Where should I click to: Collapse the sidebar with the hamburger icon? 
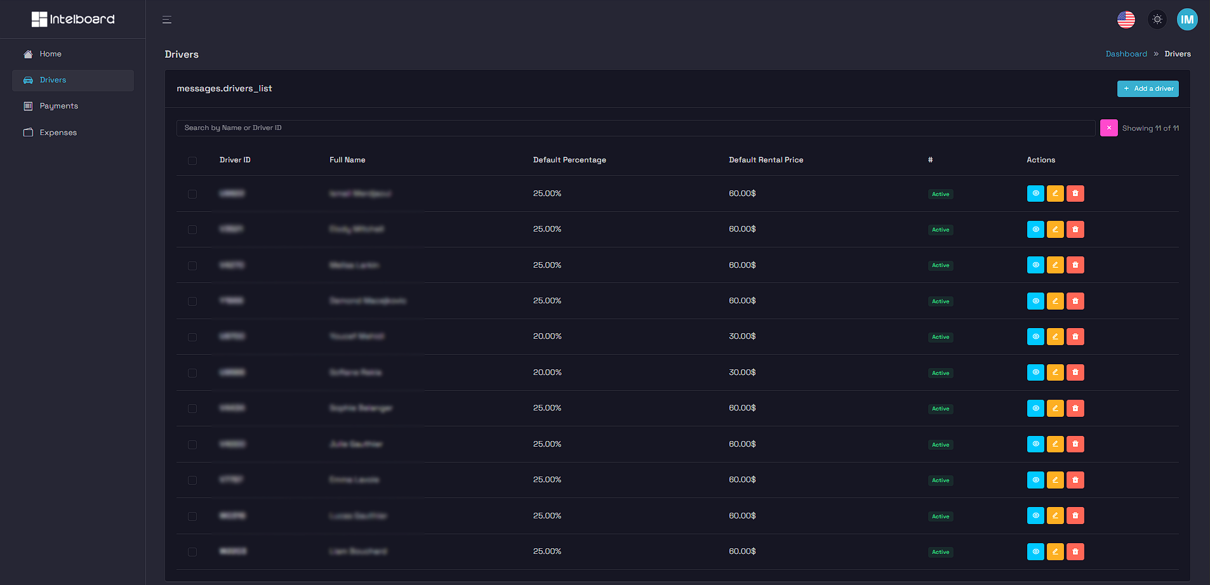point(166,20)
